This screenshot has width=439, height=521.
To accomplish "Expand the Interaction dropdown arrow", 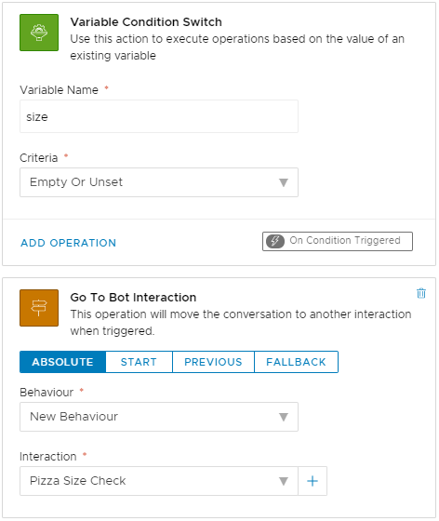I will pos(284,481).
